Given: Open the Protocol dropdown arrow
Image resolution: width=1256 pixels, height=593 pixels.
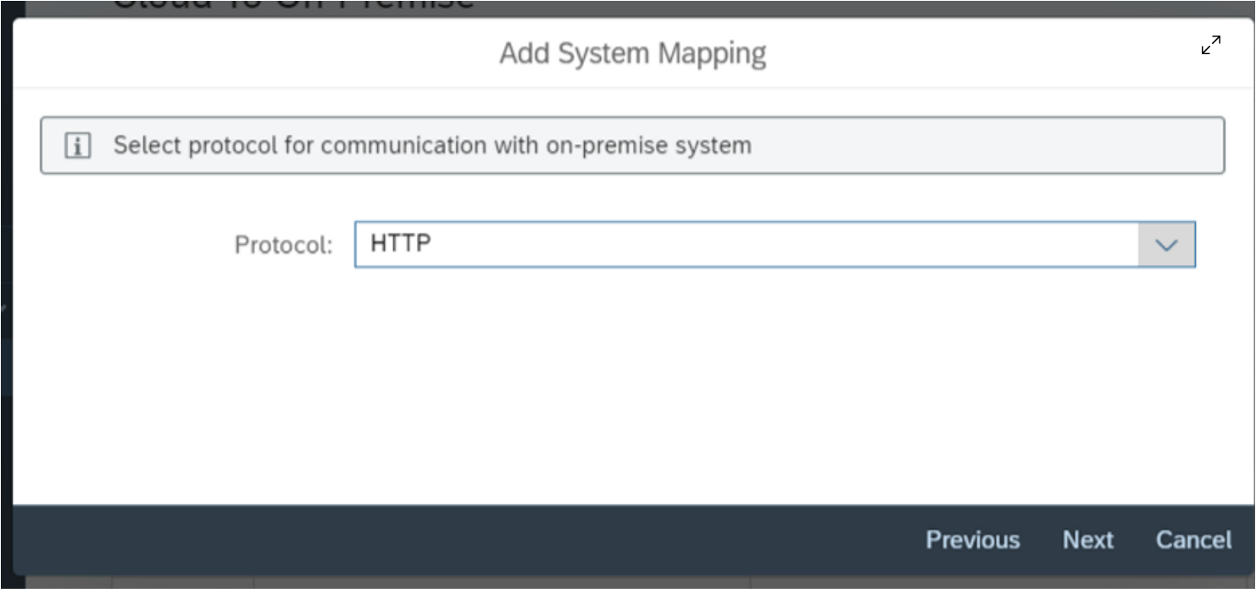Looking at the screenshot, I should (x=1166, y=245).
